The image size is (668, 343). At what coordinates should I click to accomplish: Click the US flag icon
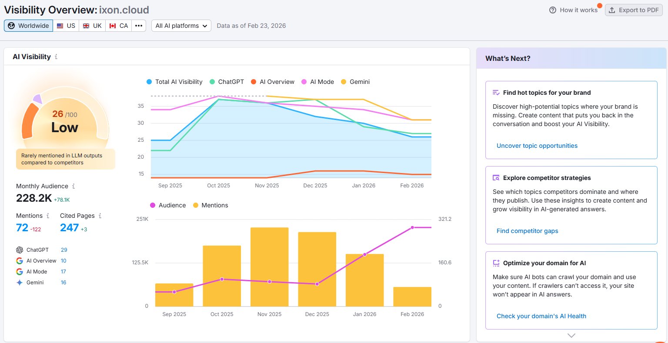point(60,26)
